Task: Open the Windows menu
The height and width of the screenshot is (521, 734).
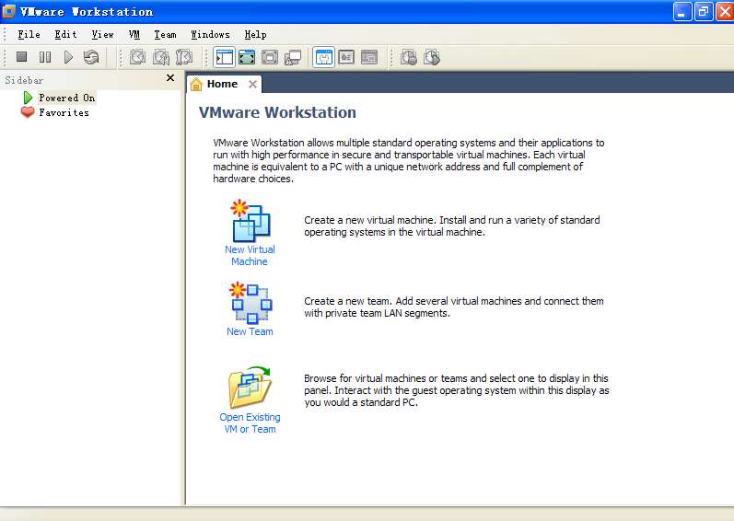Action: [x=210, y=35]
